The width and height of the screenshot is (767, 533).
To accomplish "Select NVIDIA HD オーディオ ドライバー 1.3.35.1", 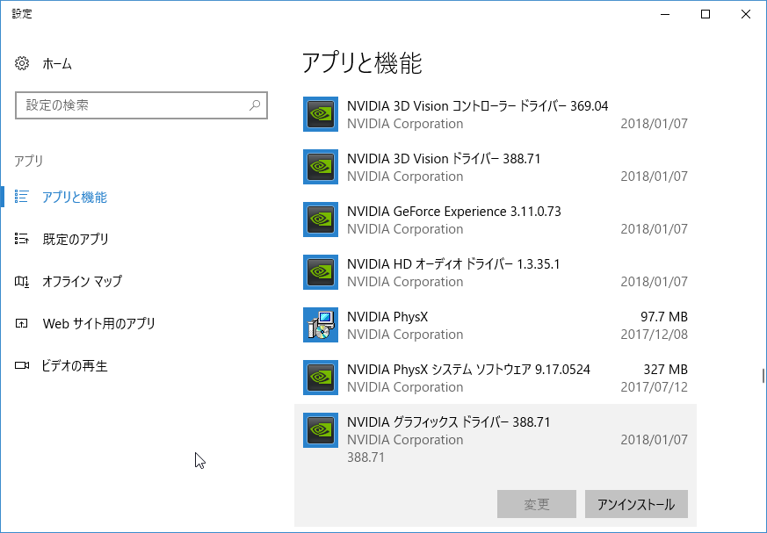I will (495, 272).
